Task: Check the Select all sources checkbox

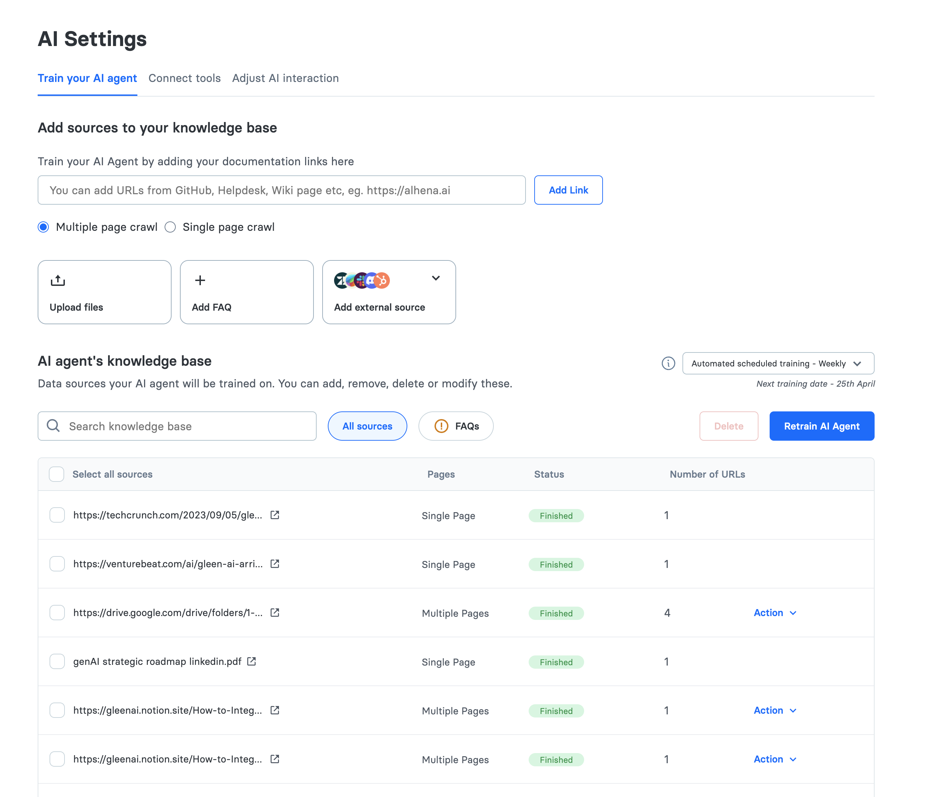Action: (56, 474)
